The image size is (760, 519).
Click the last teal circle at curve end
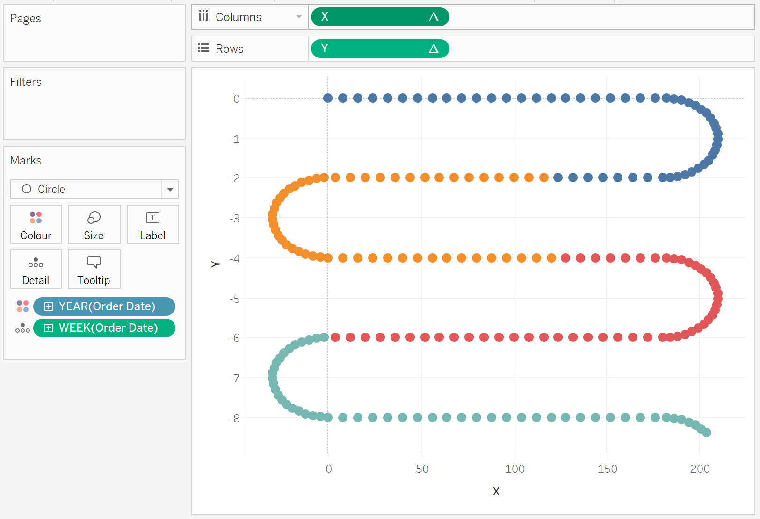707,433
